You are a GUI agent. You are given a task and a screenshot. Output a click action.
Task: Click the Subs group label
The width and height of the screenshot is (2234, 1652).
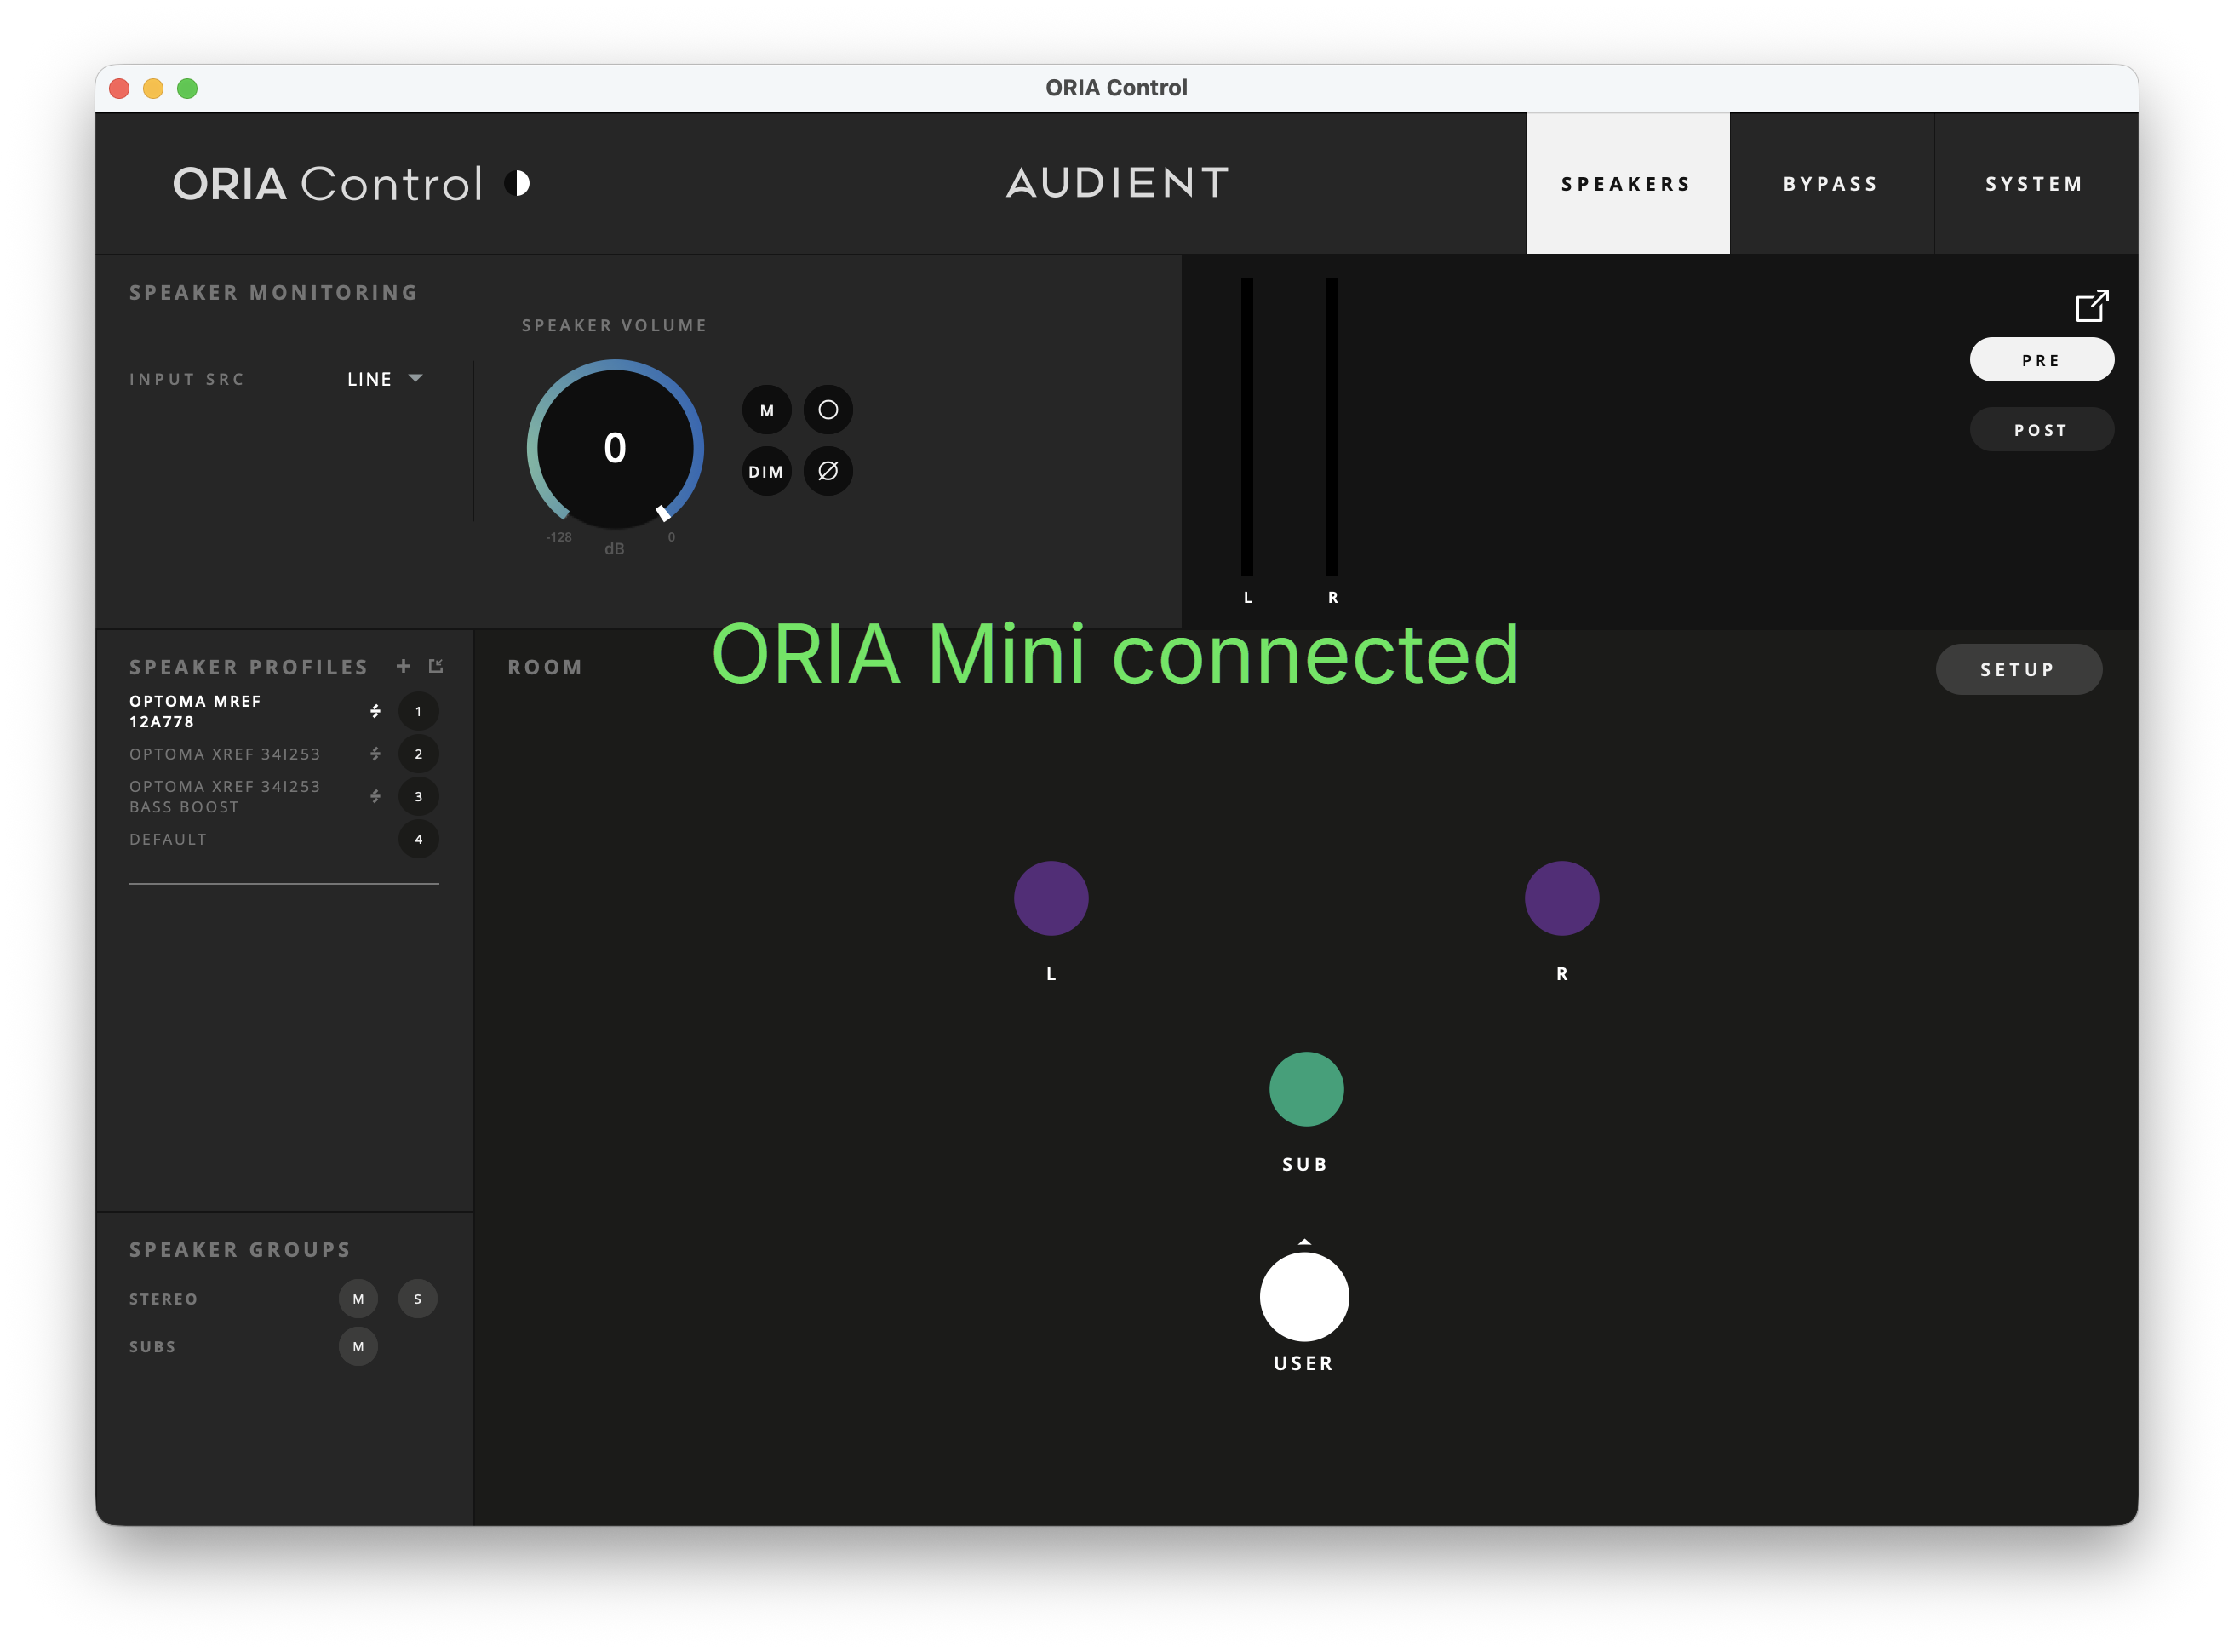[153, 1347]
